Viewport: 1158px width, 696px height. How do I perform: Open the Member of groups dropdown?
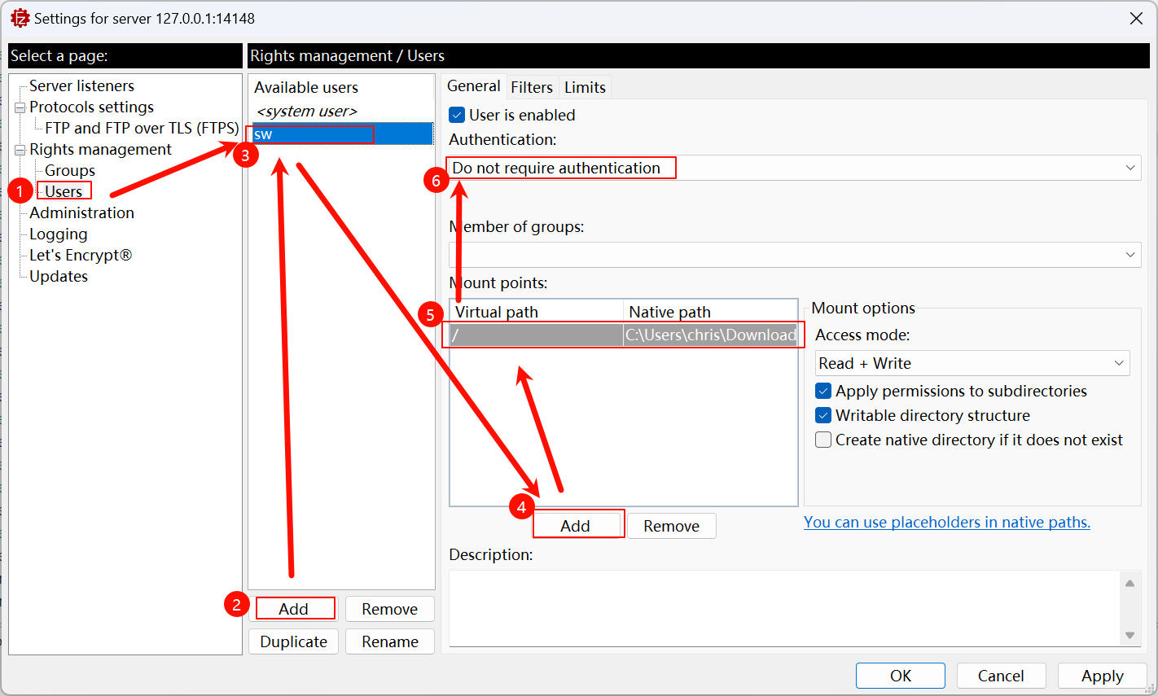[794, 255]
